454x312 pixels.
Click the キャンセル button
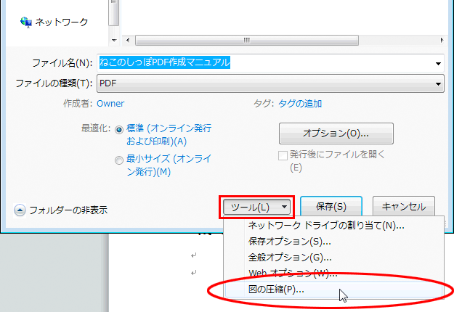click(x=404, y=207)
